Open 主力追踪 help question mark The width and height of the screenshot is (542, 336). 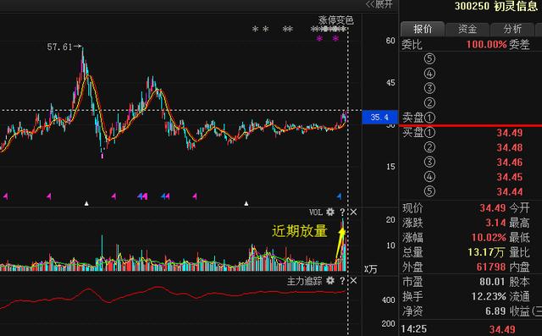(x=342, y=281)
